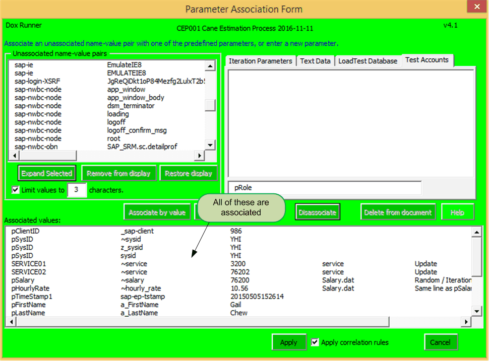This screenshot has height=361, width=489.
Task: Select the sap-ie EMULATEIE8 uppercase row
Action: 107,73
